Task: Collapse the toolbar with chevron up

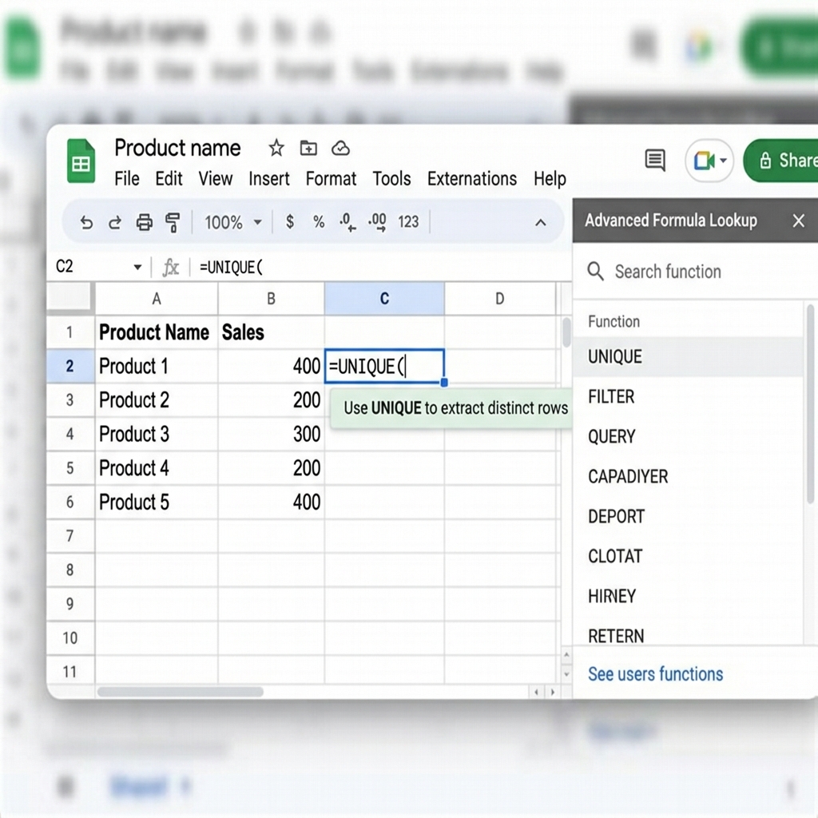Action: pos(541,223)
